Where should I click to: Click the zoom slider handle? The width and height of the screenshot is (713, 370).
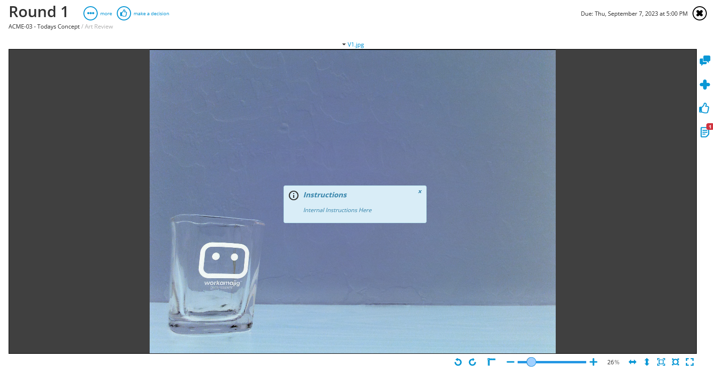[531, 362]
